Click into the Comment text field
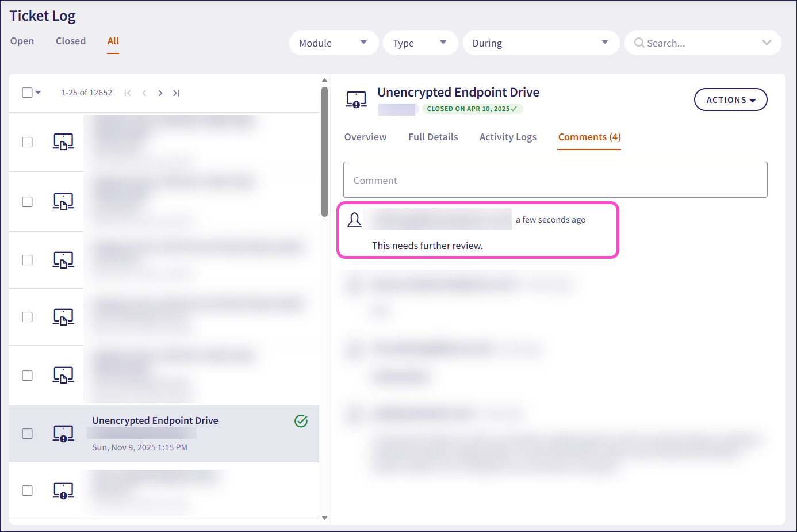This screenshot has width=797, height=532. [x=555, y=180]
